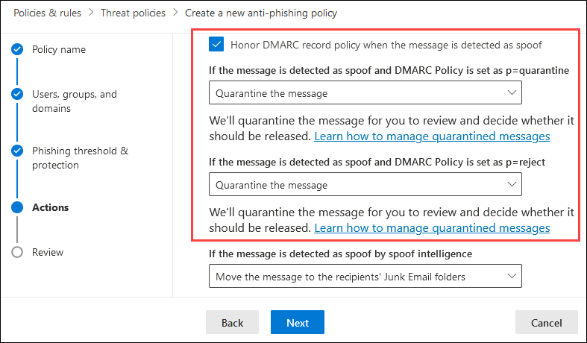The width and height of the screenshot is (587, 343).
Task: Select the Policy name wizard step
Action: [59, 50]
